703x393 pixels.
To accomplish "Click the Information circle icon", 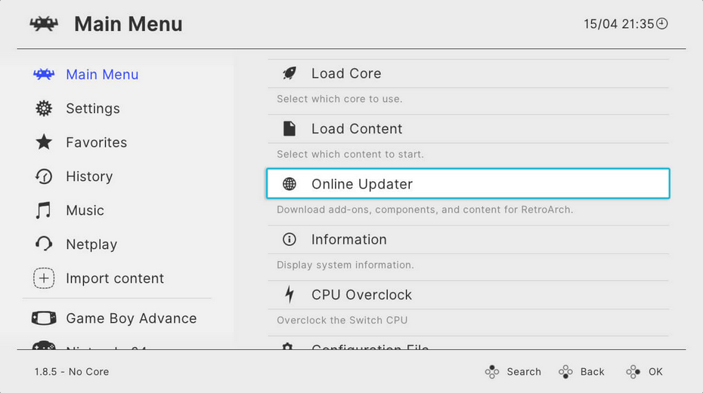I will click(290, 239).
